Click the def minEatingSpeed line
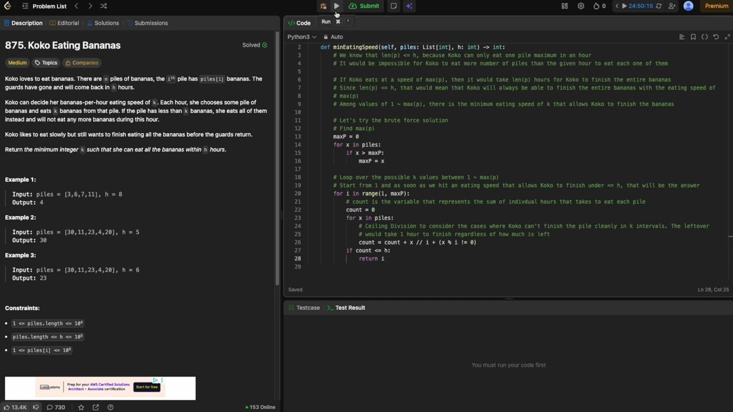733x412 pixels. point(412,47)
